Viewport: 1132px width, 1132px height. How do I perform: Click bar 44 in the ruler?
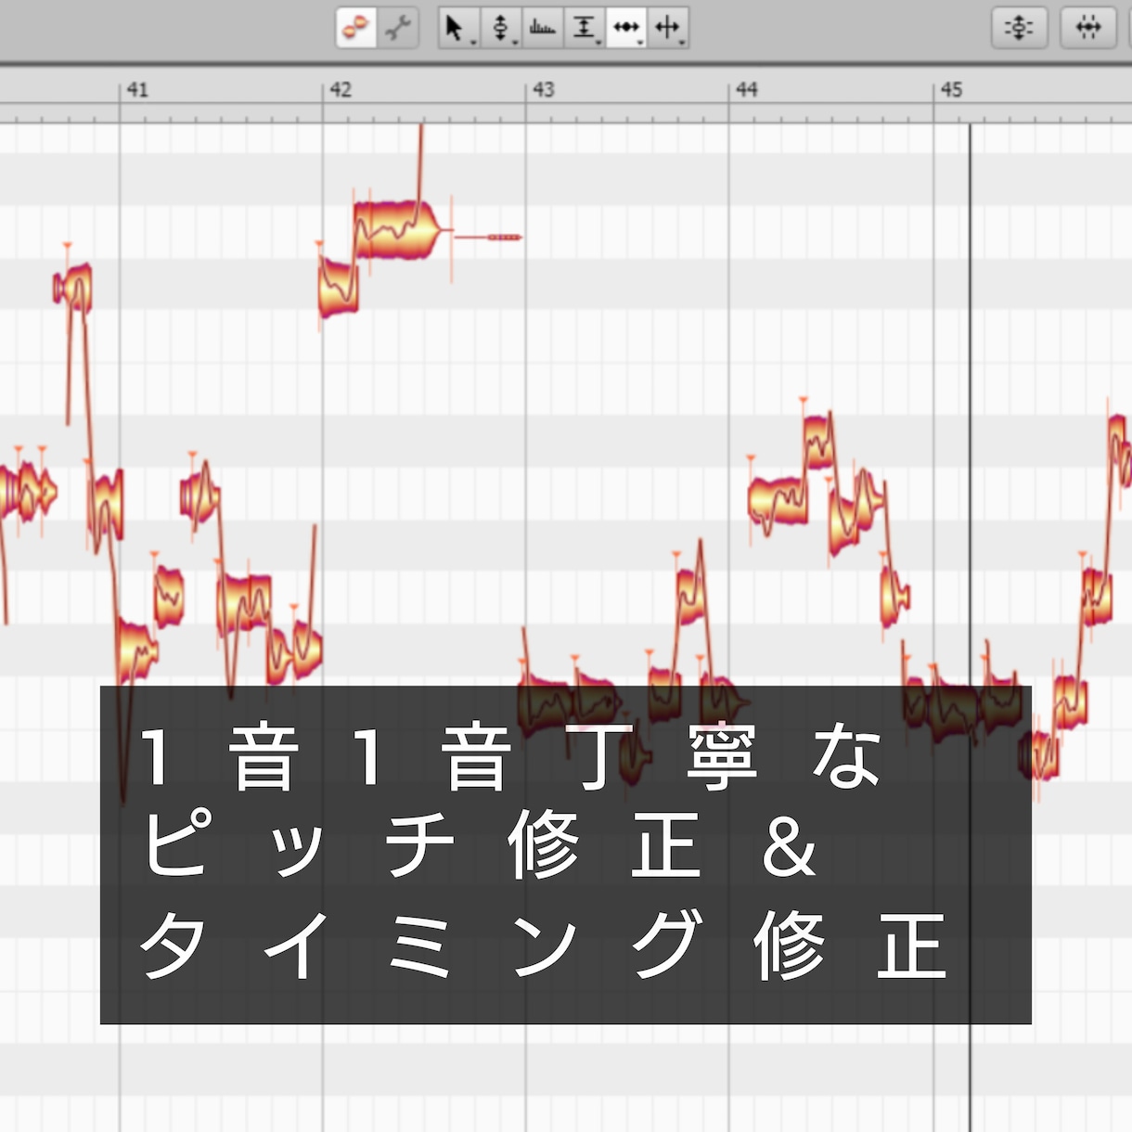tap(747, 90)
